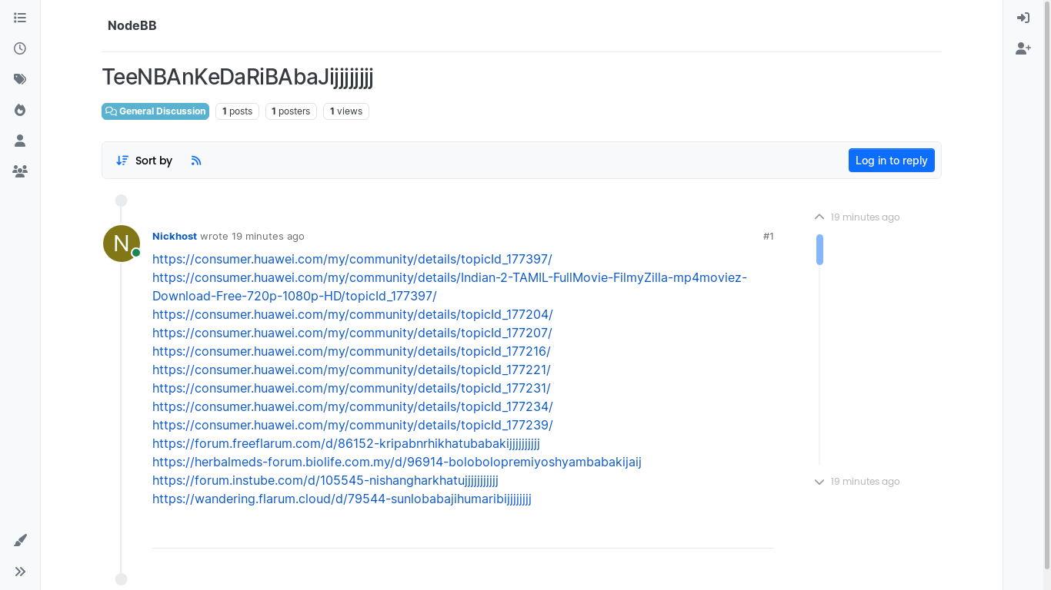Click the Nickhost avatar thumbnail

pos(122,244)
